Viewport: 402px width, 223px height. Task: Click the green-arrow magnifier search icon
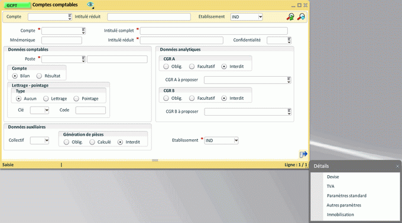[290, 17]
